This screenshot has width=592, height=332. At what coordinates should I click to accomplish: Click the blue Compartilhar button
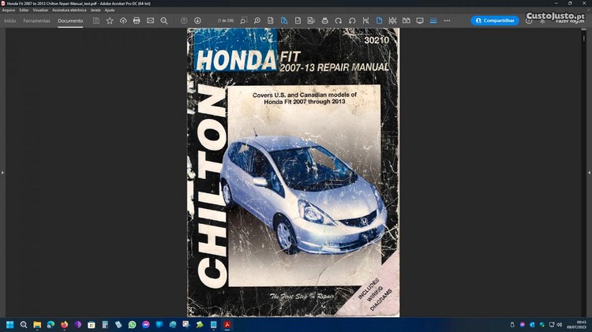tap(495, 21)
